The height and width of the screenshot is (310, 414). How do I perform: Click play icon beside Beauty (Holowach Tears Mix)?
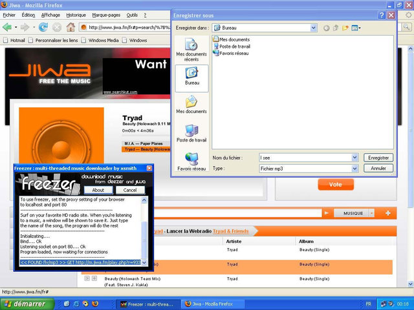point(87,278)
